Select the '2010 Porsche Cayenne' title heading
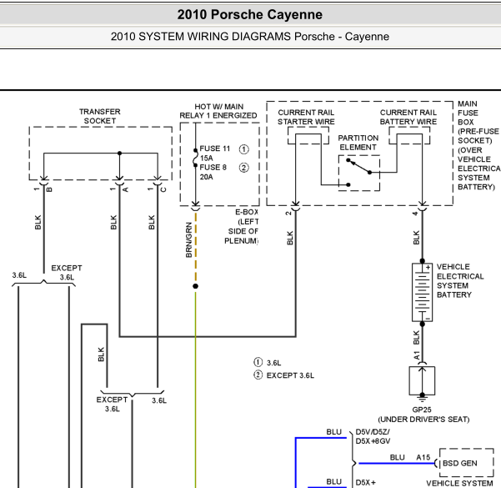501x488 pixels. [x=250, y=15]
